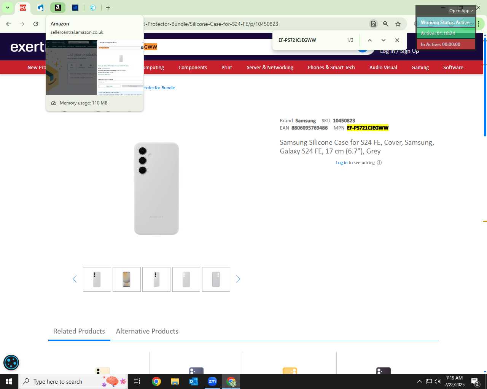The width and height of the screenshot is (487, 389).
Task: Show hidden system tray icons
Action: click(x=419, y=381)
